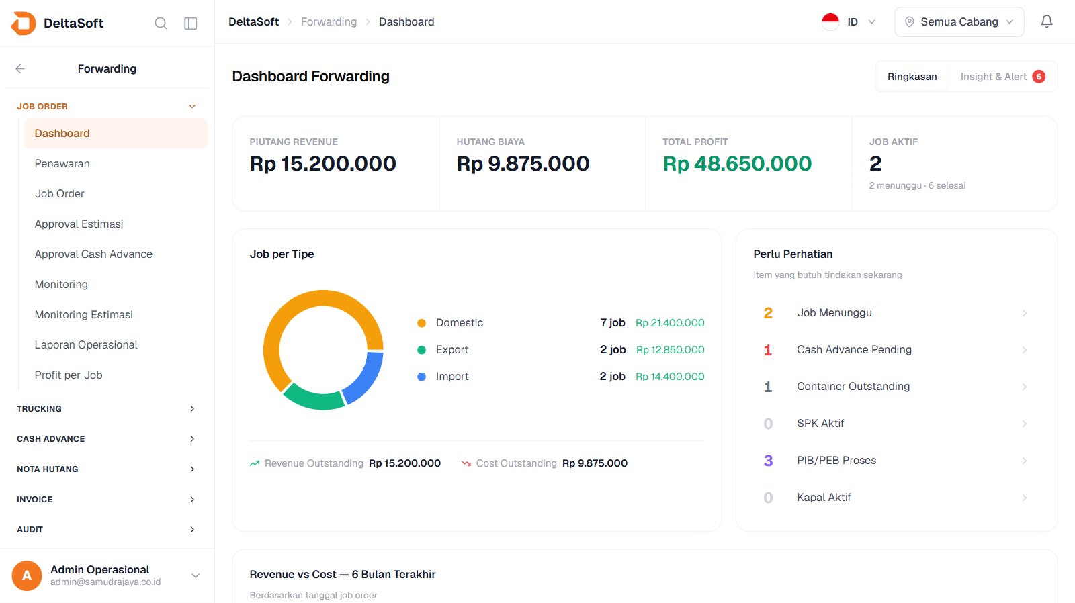Click the Total Profit Rp 48.650.000 value

click(x=737, y=163)
